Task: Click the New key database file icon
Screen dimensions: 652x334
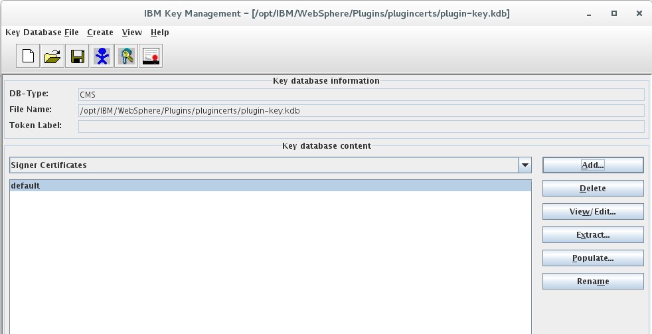Action: [x=28, y=56]
